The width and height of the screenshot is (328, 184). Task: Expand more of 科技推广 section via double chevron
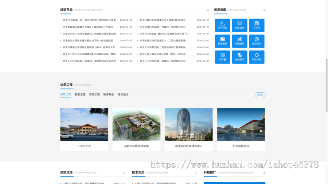click(264, 172)
